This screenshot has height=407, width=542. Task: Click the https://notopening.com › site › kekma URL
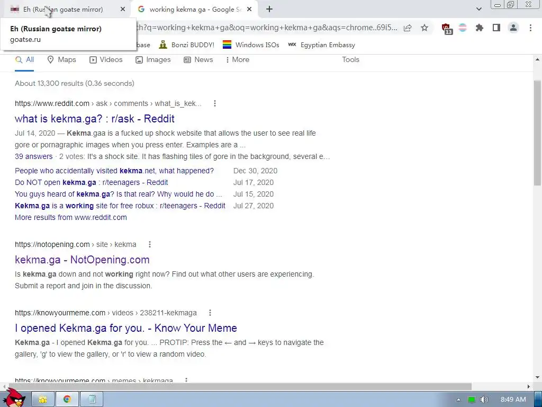pyautogui.click(x=75, y=244)
